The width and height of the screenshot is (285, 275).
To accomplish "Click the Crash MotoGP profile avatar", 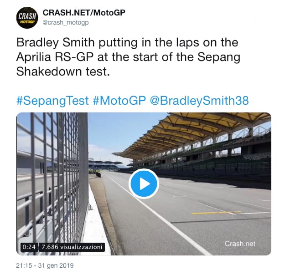I will click(x=27, y=18).
